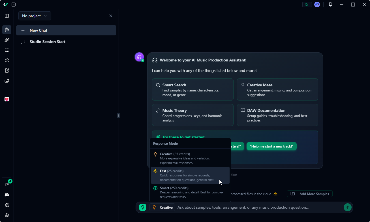Open the No project dropdown
Image resolution: width=370 pixels, height=222 pixels.
[35, 16]
